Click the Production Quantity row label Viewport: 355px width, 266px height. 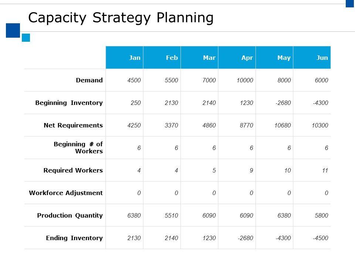[70, 215]
